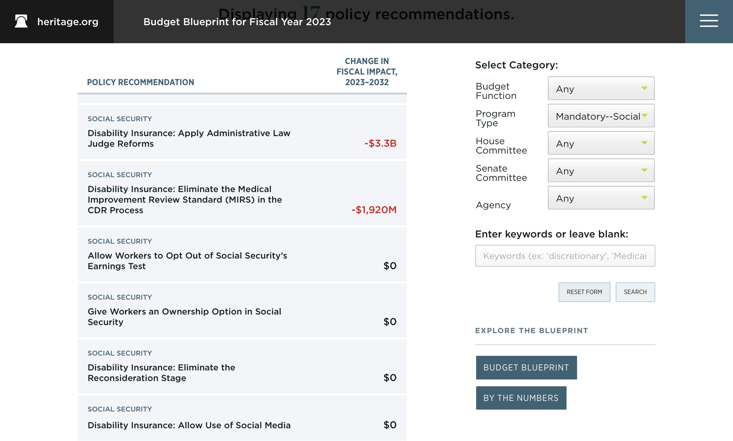Open the Budget Function dropdown
Viewport: 733px width, 441px height.
(601, 89)
